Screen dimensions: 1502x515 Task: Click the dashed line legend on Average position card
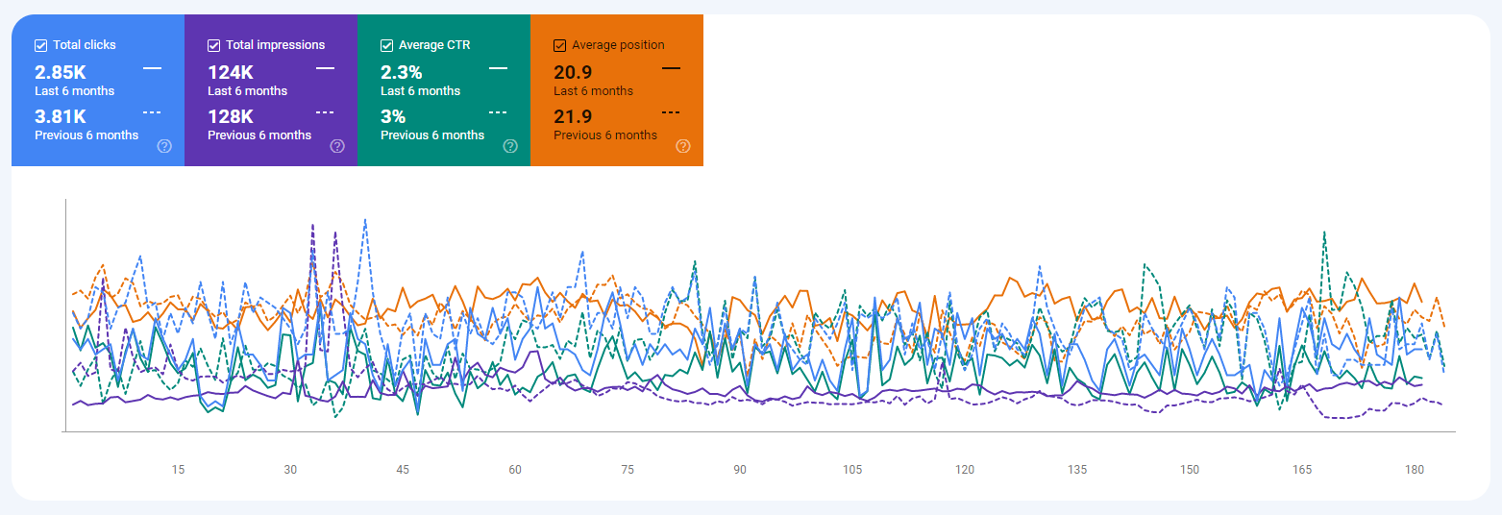(x=671, y=112)
